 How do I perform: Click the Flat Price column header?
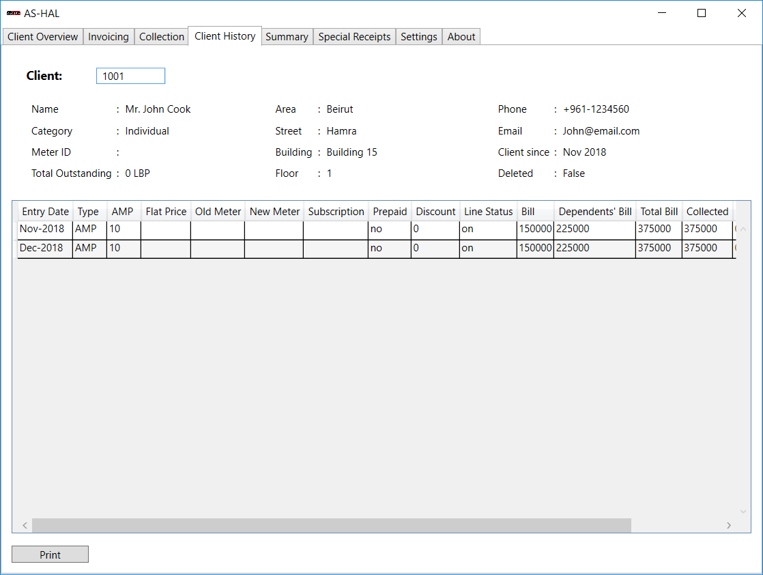(x=166, y=212)
